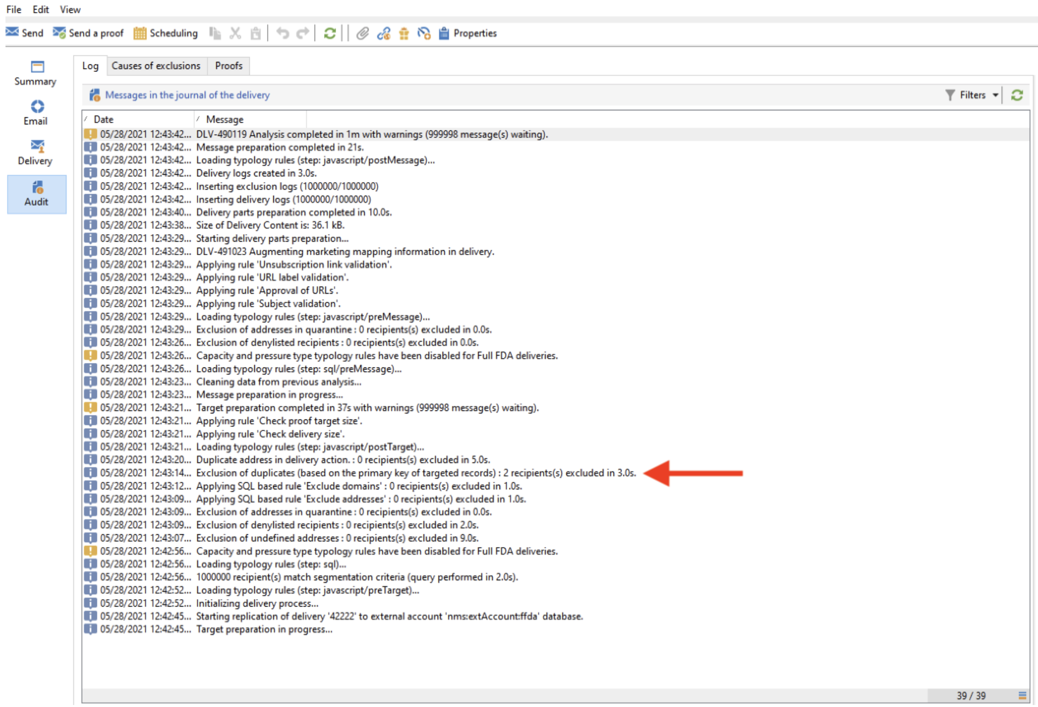Go to the Summary sidebar section
Image resolution: width=1038 pixels, height=707 pixels.
click(x=35, y=73)
